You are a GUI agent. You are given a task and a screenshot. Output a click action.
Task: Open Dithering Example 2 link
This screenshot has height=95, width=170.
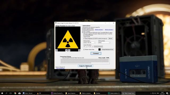(x=109, y=30)
